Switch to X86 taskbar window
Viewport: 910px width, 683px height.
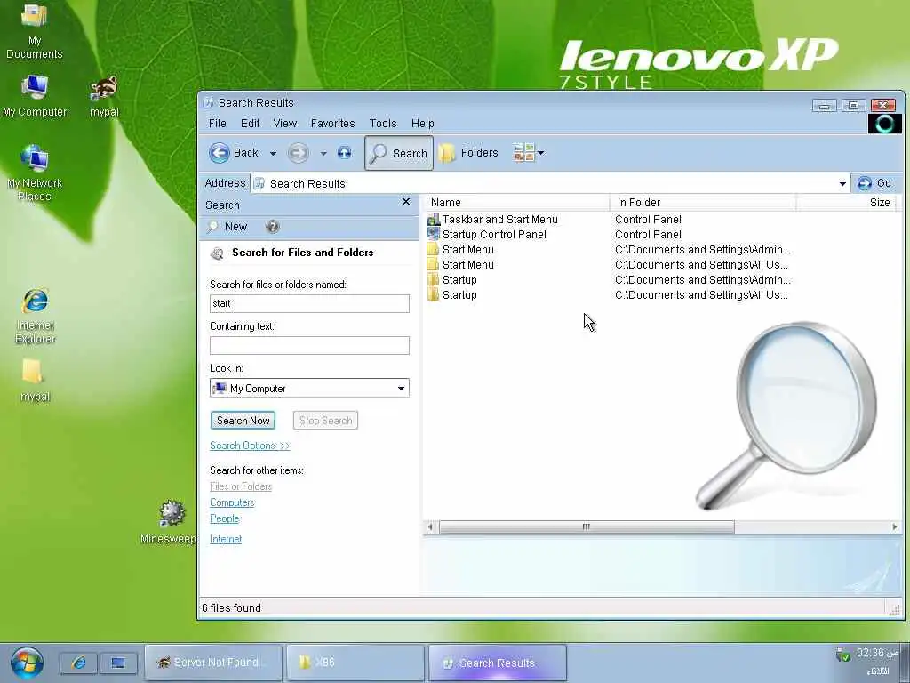355,662
